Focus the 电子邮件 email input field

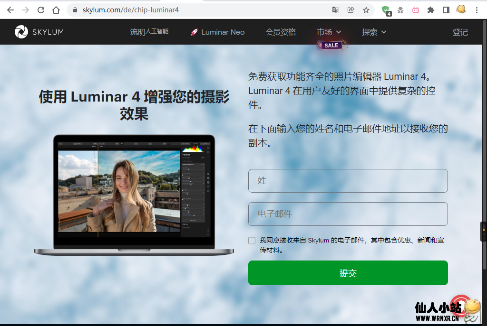(348, 214)
